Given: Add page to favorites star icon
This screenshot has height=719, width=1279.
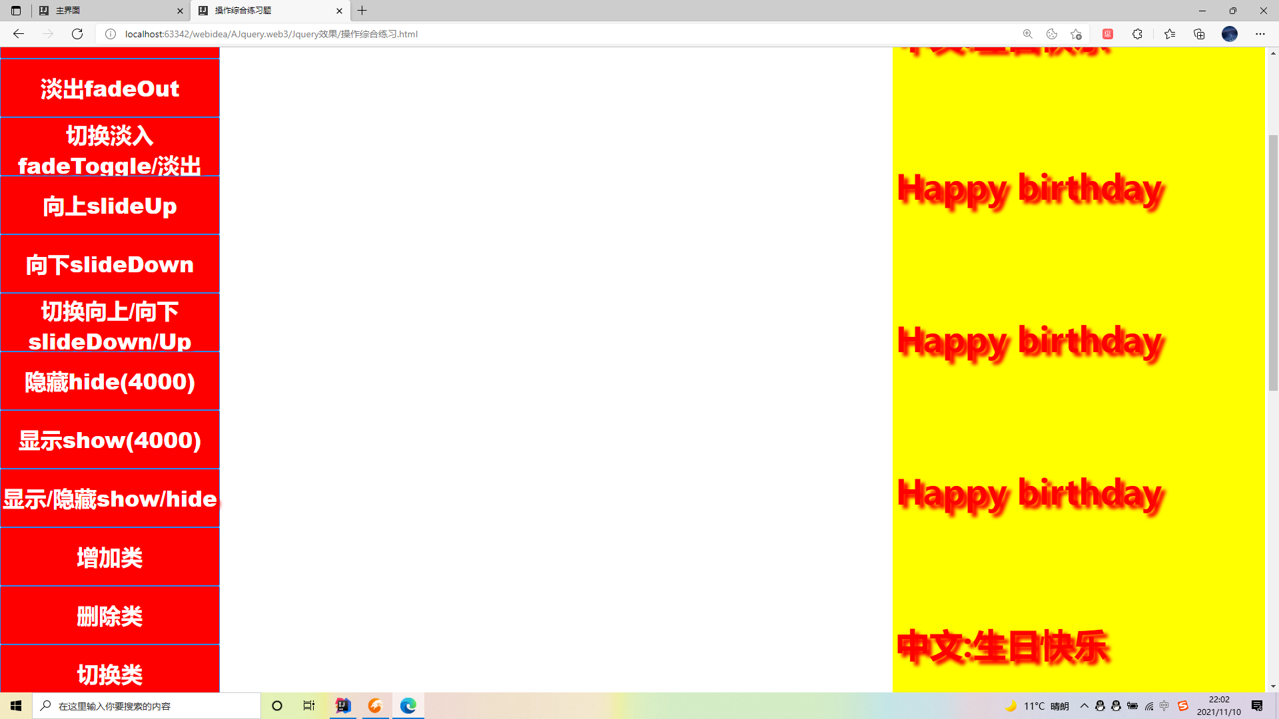Looking at the screenshot, I should 1076,34.
